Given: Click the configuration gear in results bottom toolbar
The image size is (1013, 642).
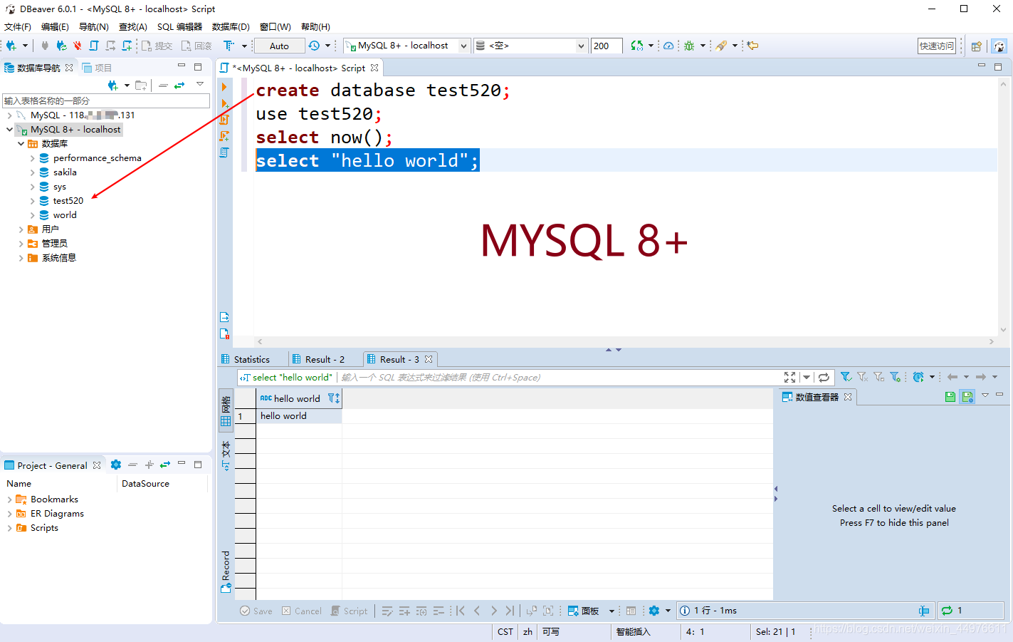Looking at the screenshot, I should [654, 611].
